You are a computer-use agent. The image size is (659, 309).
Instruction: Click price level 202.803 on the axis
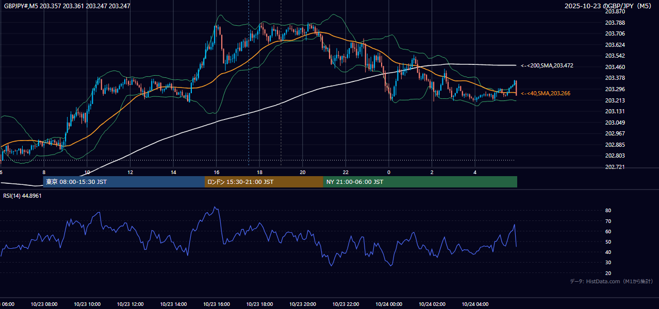615,156
